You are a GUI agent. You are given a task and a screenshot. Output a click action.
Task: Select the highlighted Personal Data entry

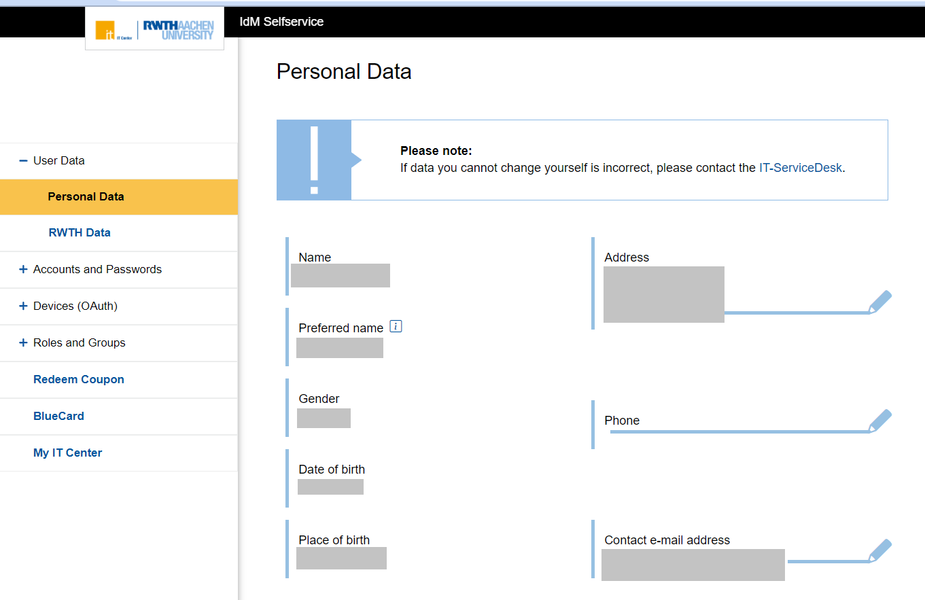pyautogui.click(x=86, y=196)
